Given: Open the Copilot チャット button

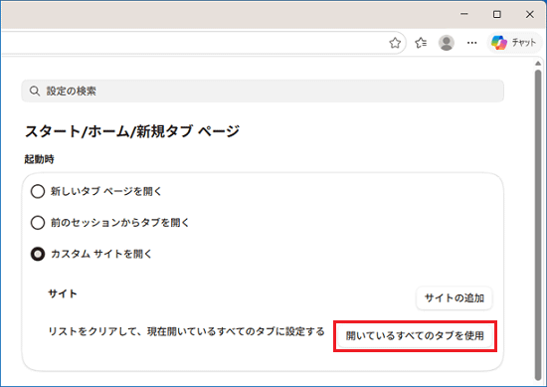Looking at the screenshot, I should coord(513,43).
